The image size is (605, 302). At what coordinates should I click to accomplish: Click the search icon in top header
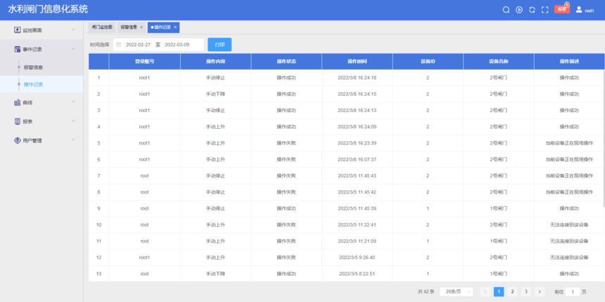(506, 10)
